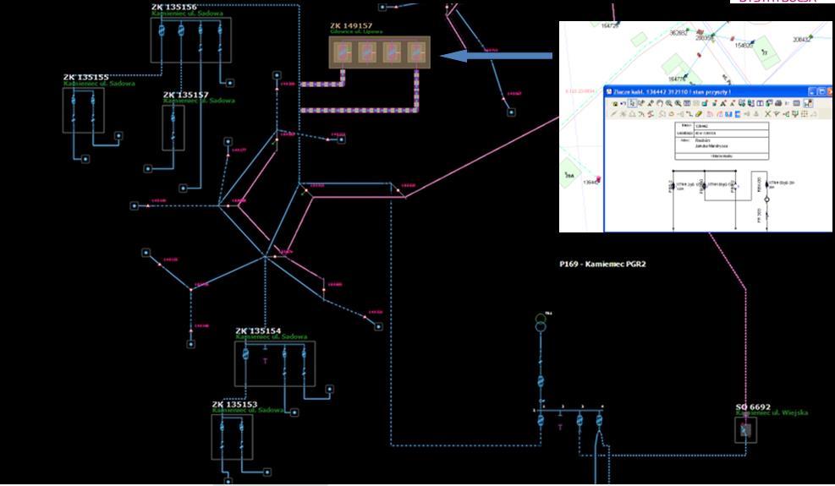Click the ZK 135155 cabinet label
This screenshot has height=486, width=835.
pos(85,77)
